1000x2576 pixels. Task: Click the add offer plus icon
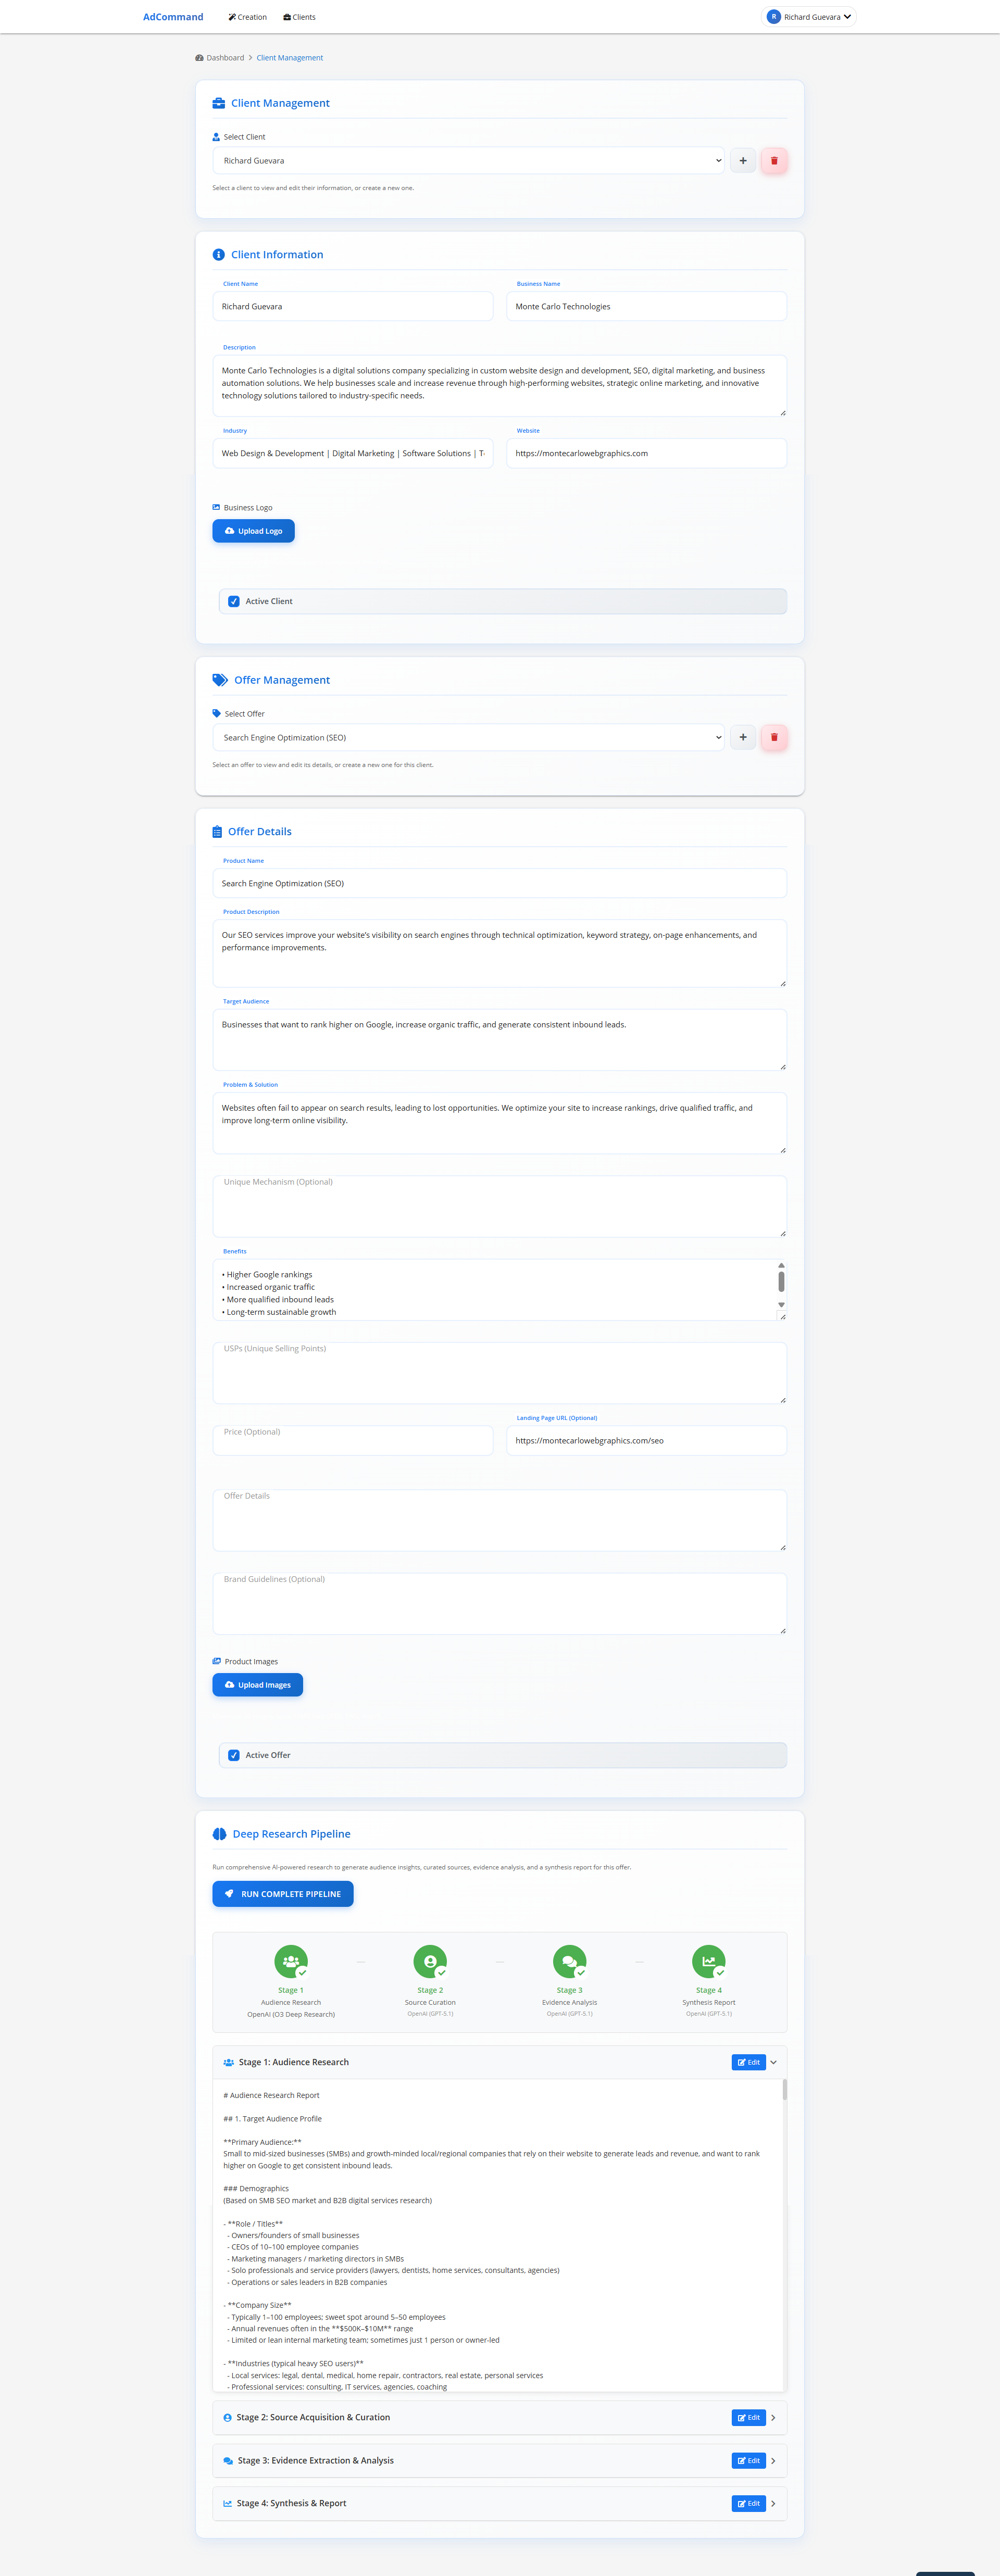[x=743, y=738]
